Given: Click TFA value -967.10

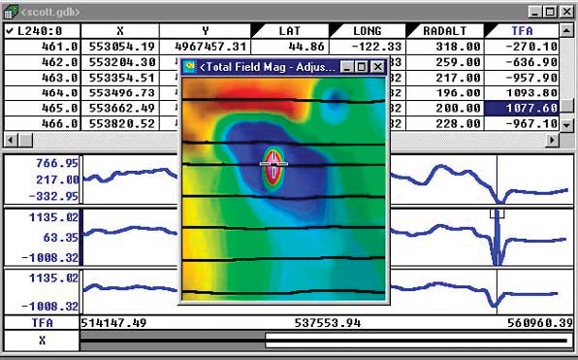Looking at the screenshot, I should [x=522, y=123].
